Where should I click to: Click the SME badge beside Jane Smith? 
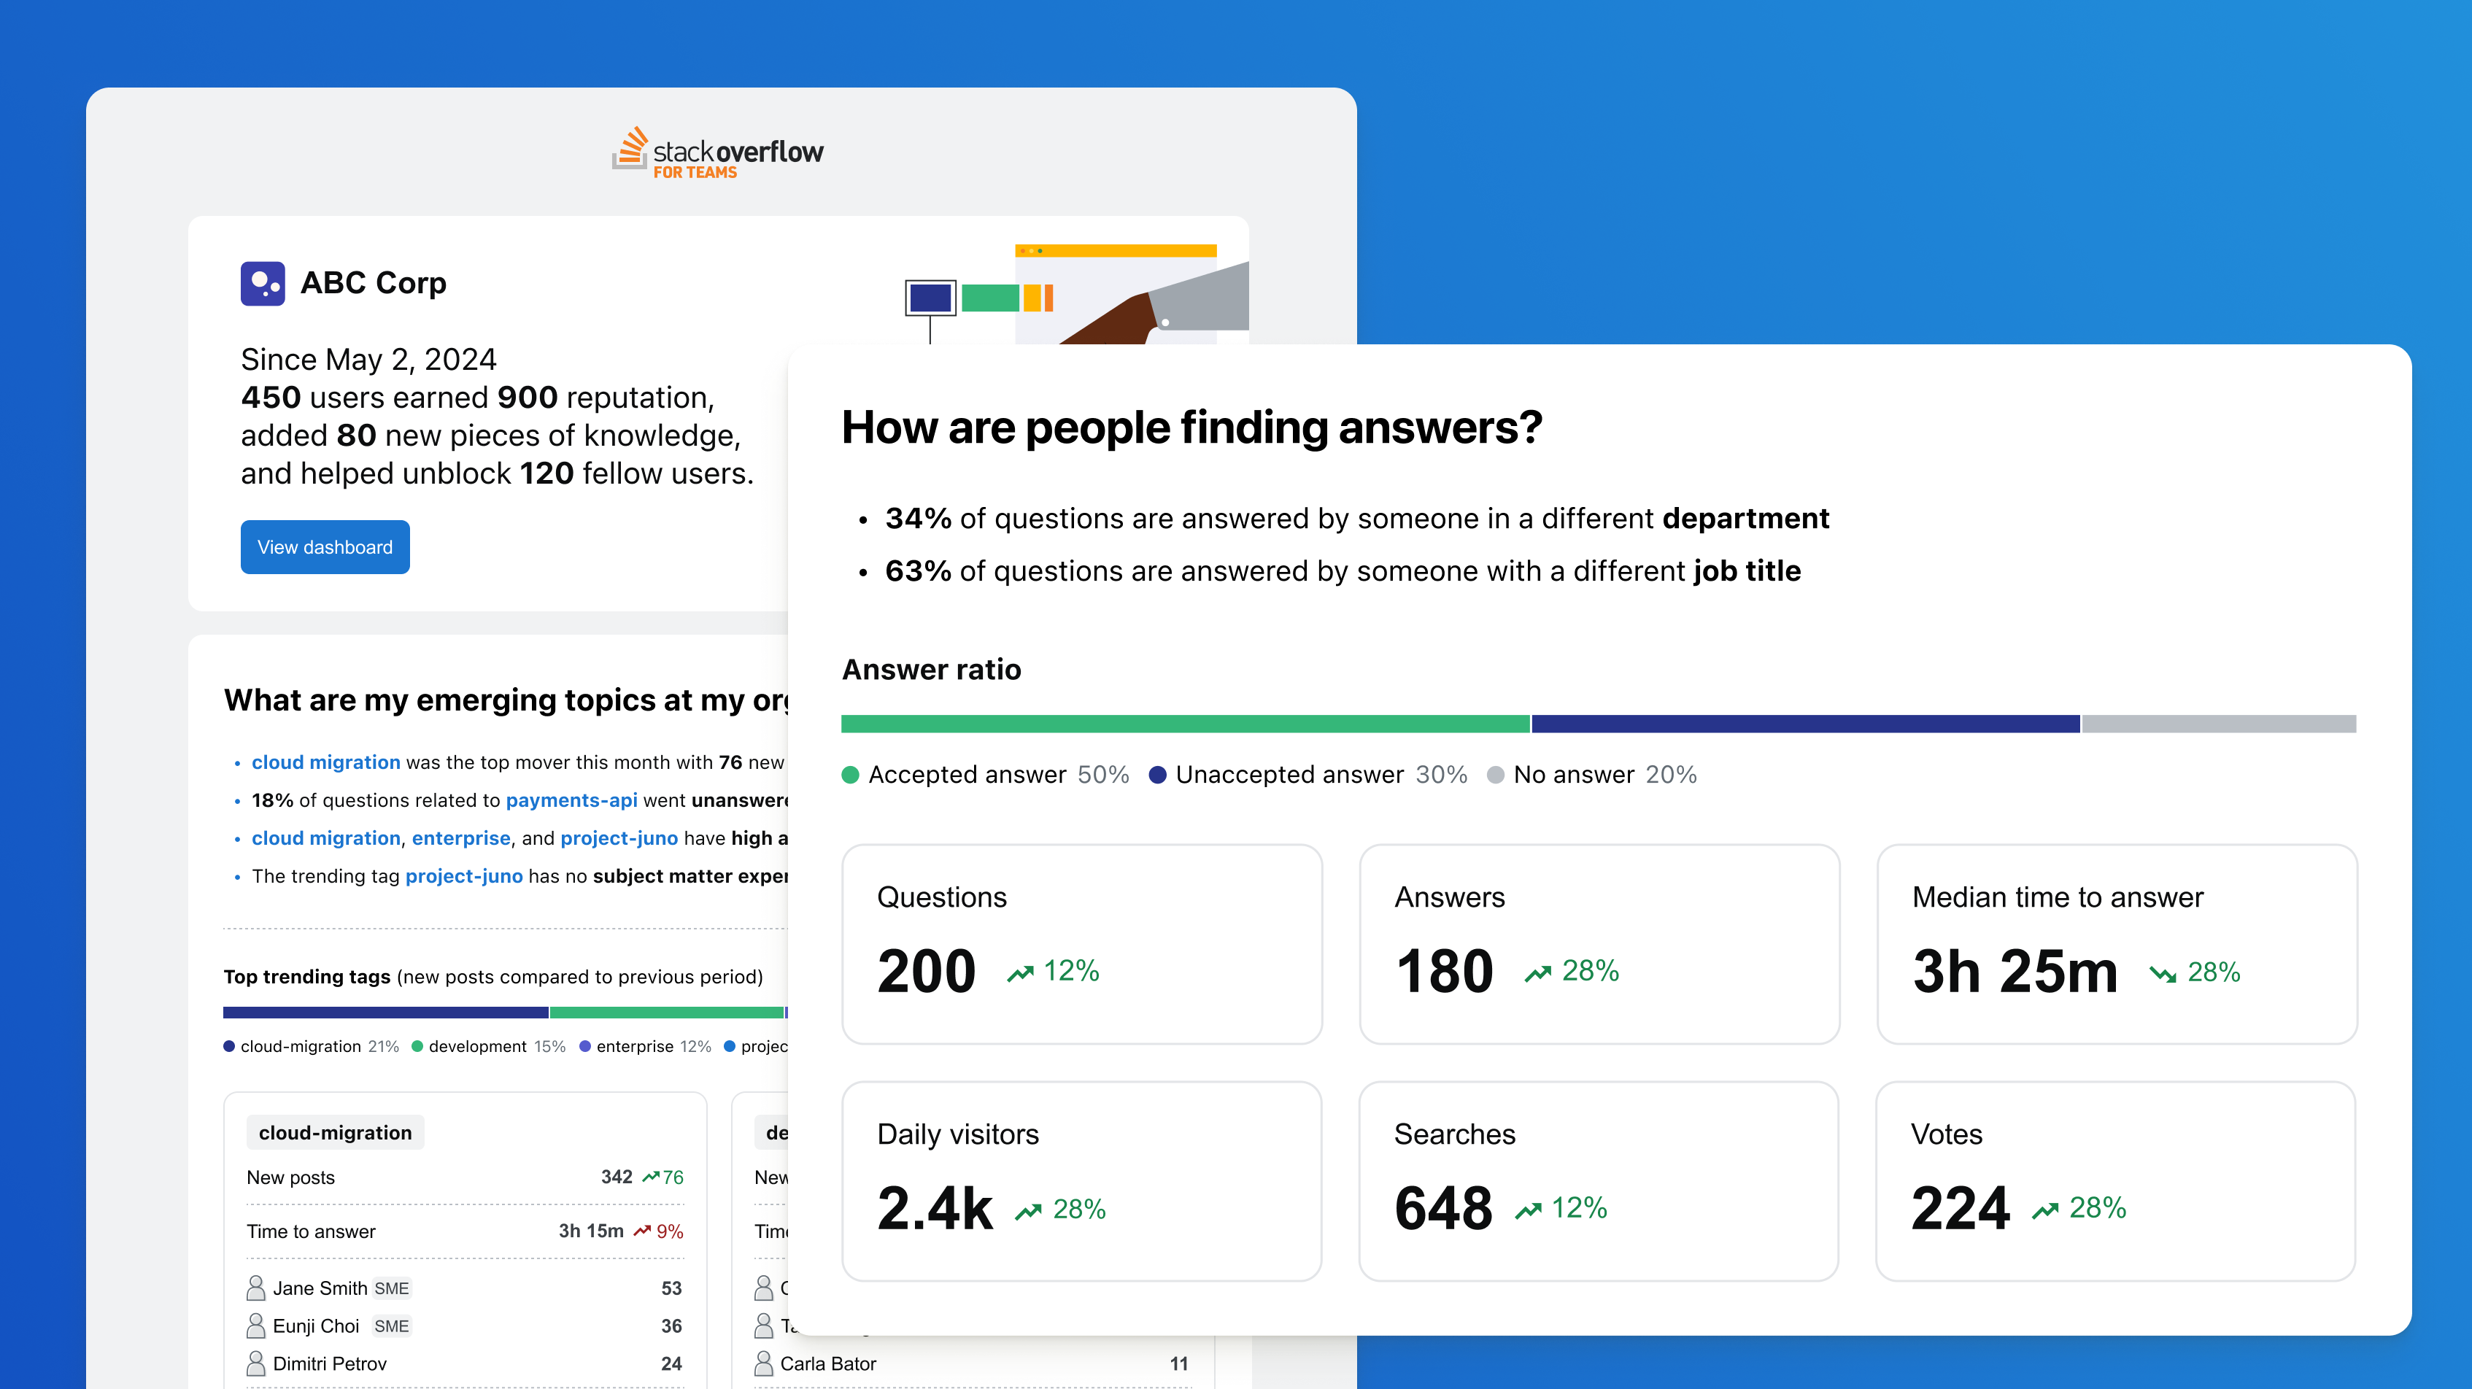tap(392, 1288)
